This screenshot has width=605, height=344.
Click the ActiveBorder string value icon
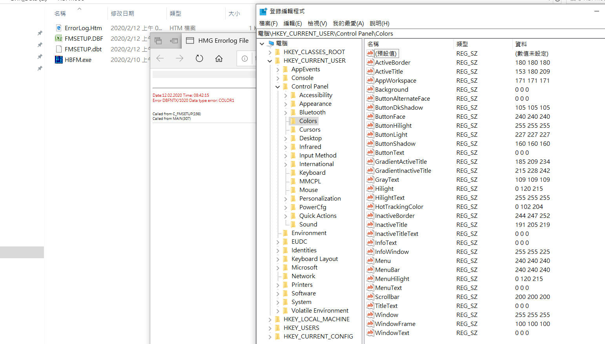[x=370, y=62]
